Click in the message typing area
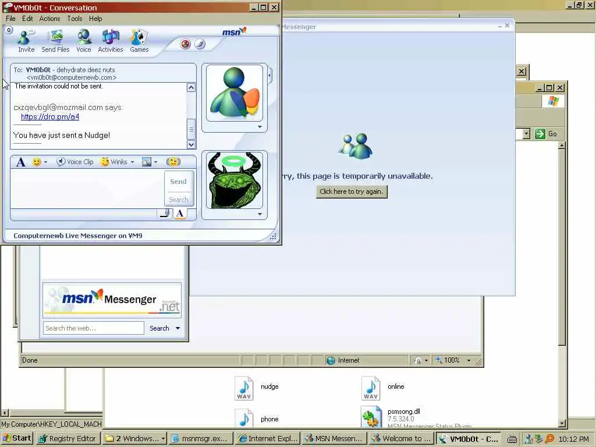This screenshot has height=447, width=596. click(x=87, y=189)
